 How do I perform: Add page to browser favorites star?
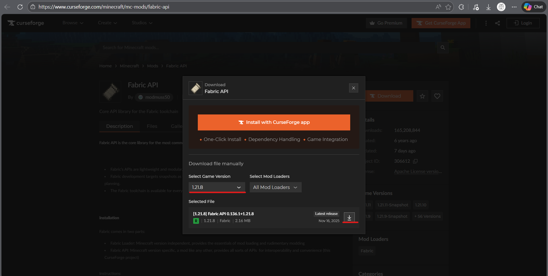point(448,7)
